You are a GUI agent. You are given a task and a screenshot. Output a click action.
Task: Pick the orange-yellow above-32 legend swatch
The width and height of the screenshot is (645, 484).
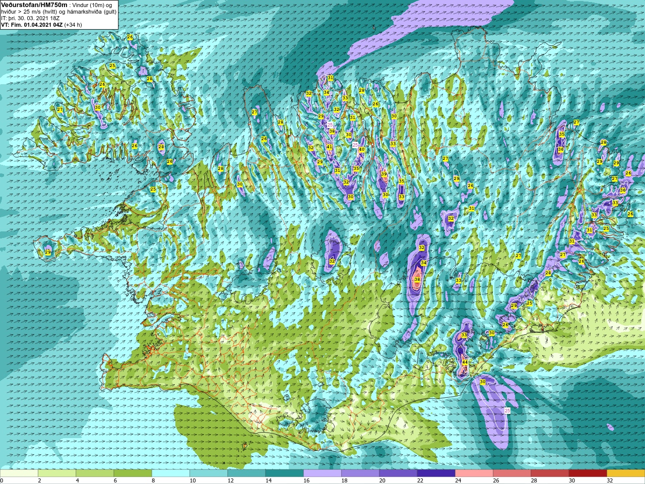click(626, 473)
